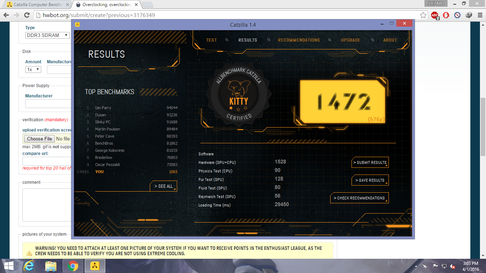
Task: Select the BenchBros benchmark entry
Action: [132, 143]
